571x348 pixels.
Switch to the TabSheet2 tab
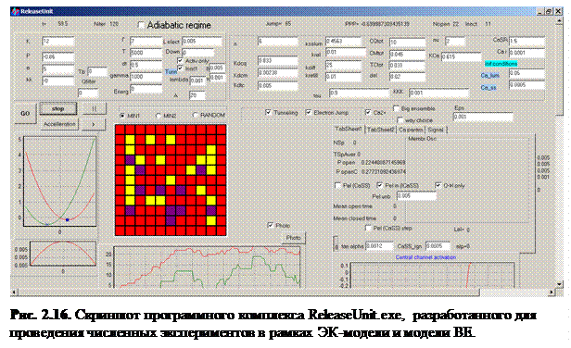381,130
